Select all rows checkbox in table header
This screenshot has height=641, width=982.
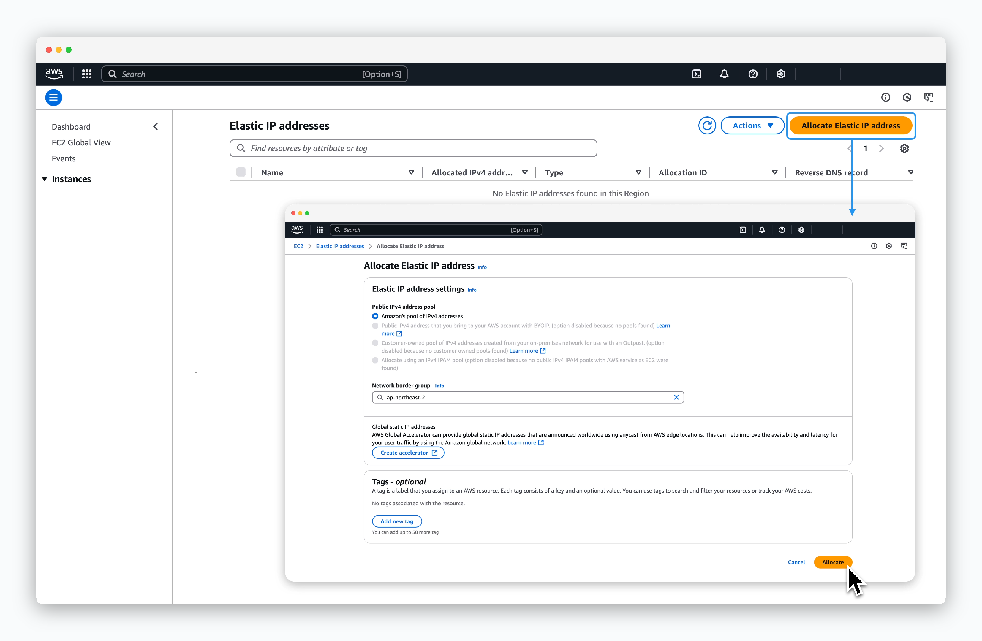(241, 172)
